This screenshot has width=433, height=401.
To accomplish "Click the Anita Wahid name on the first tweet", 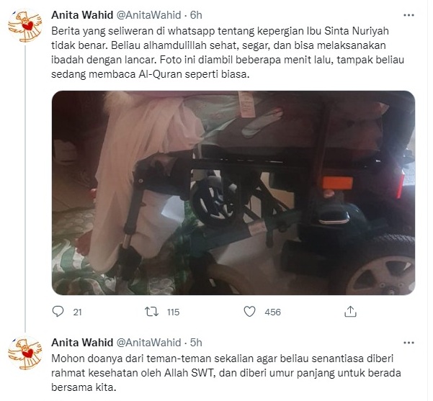I will 82,15.
